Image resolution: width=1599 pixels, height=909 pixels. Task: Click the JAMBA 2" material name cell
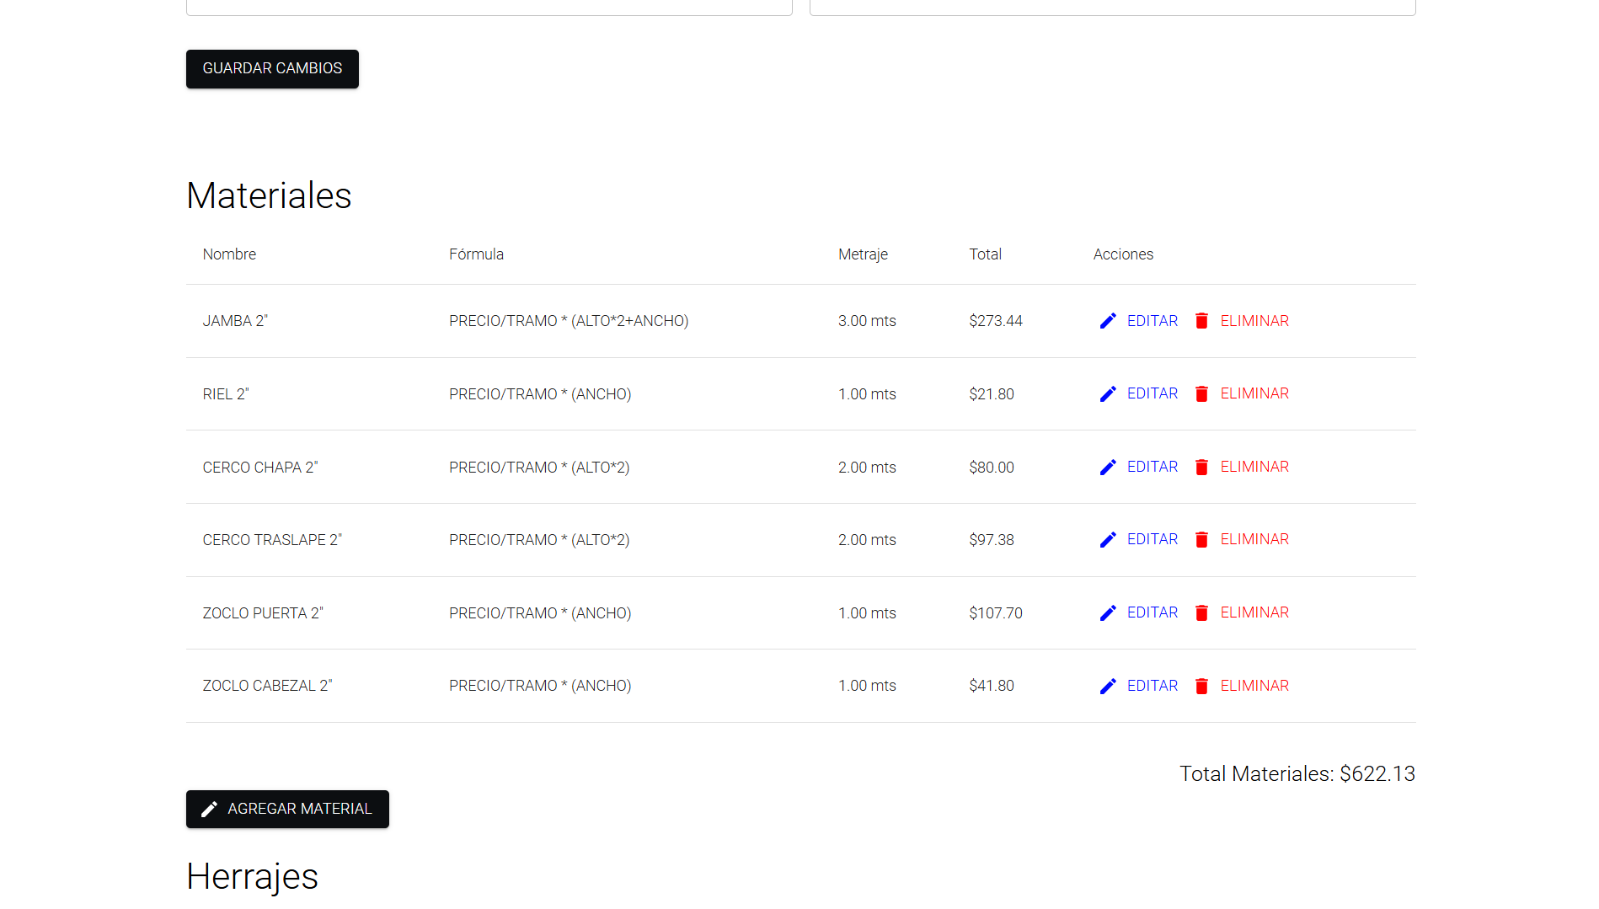point(235,321)
